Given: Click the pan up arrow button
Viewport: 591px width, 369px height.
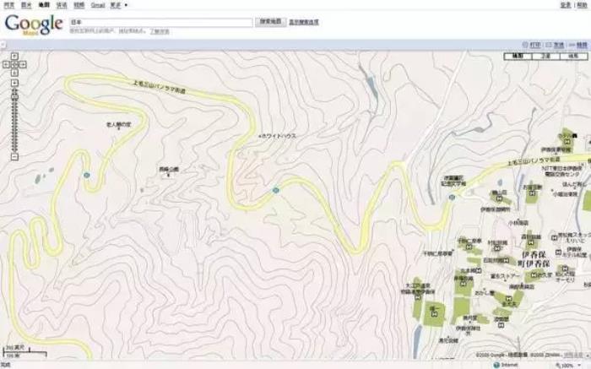Looking at the screenshot, I should [x=14, y=56].
